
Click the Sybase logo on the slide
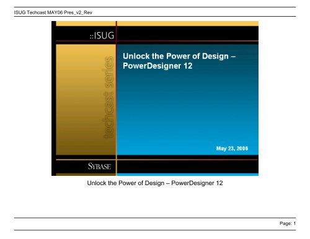[99, 166]
